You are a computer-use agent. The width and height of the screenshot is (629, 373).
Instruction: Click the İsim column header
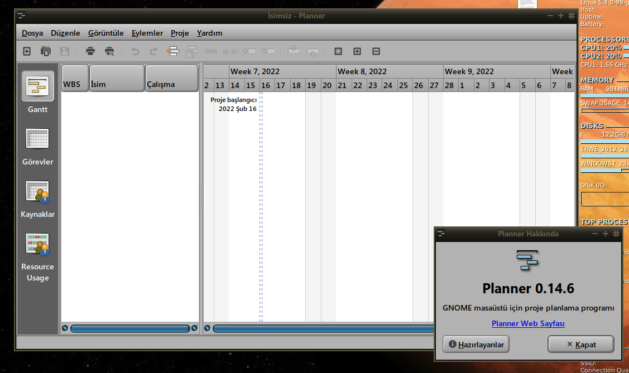click(117, 78)
